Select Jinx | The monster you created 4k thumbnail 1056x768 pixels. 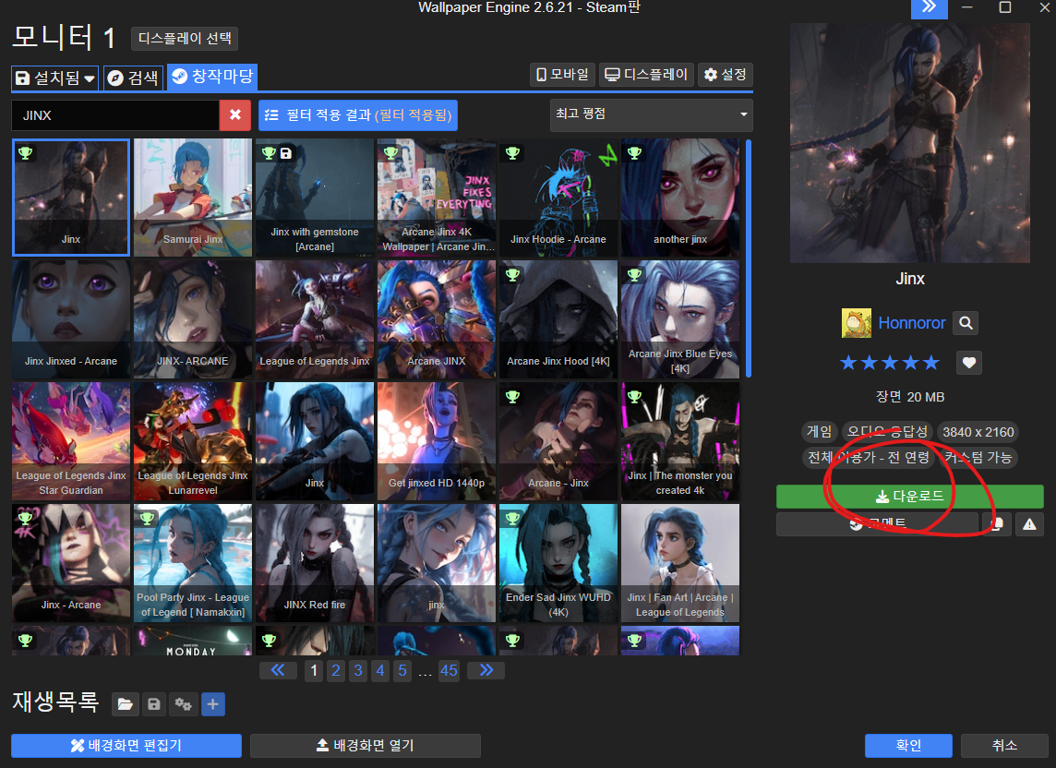(x=680, y=441)
